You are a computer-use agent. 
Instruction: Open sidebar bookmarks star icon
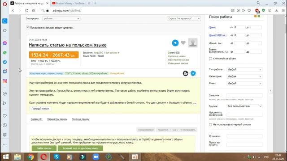point(5,30)
